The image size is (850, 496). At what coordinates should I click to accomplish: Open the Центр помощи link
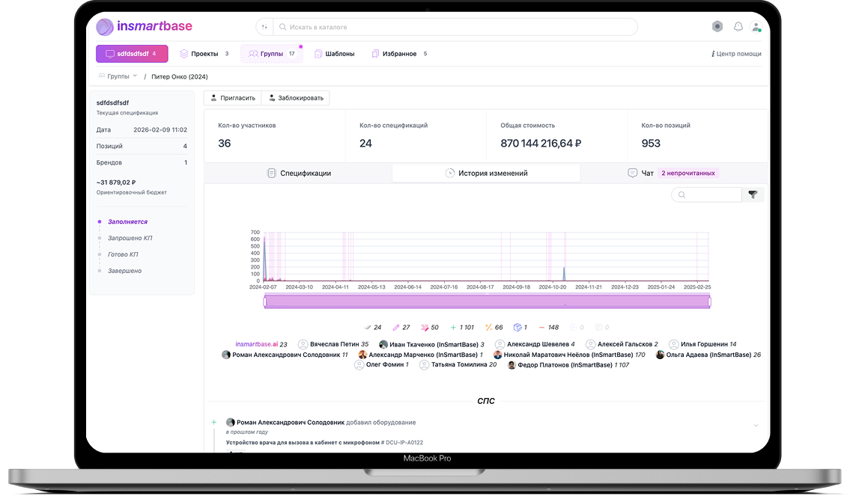737,53
